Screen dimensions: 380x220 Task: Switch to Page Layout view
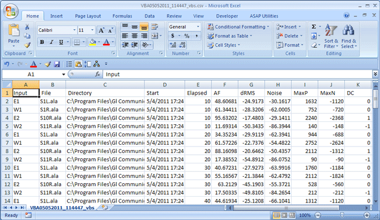coord(284,215)
